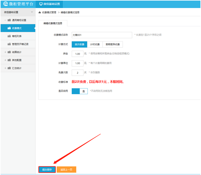Screen dimensions: 201x175
Task: Click the 提交保存 button
Action: (47, 170)
